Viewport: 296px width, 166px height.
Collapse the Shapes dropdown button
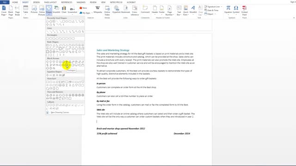49,11
